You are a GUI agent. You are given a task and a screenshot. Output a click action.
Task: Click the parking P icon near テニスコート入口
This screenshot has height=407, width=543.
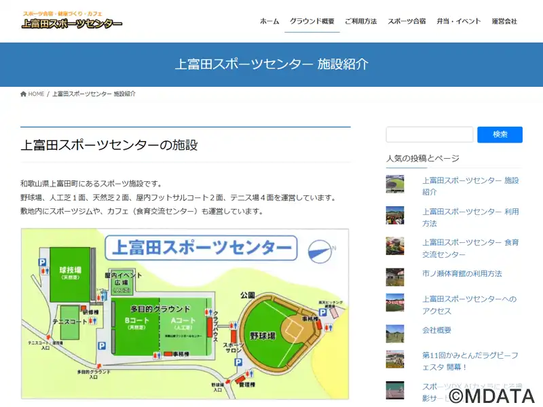coord(101,345)
